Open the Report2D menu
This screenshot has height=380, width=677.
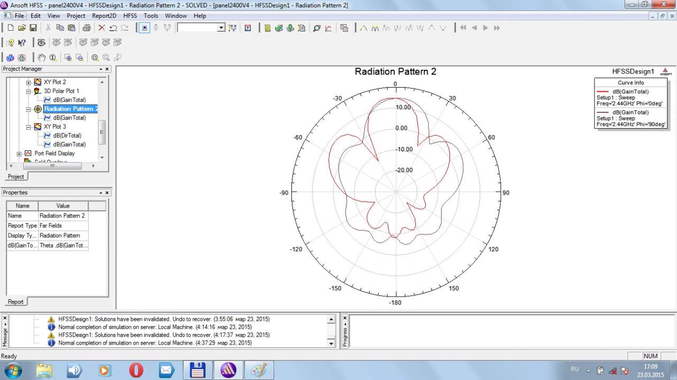point(104,16)
